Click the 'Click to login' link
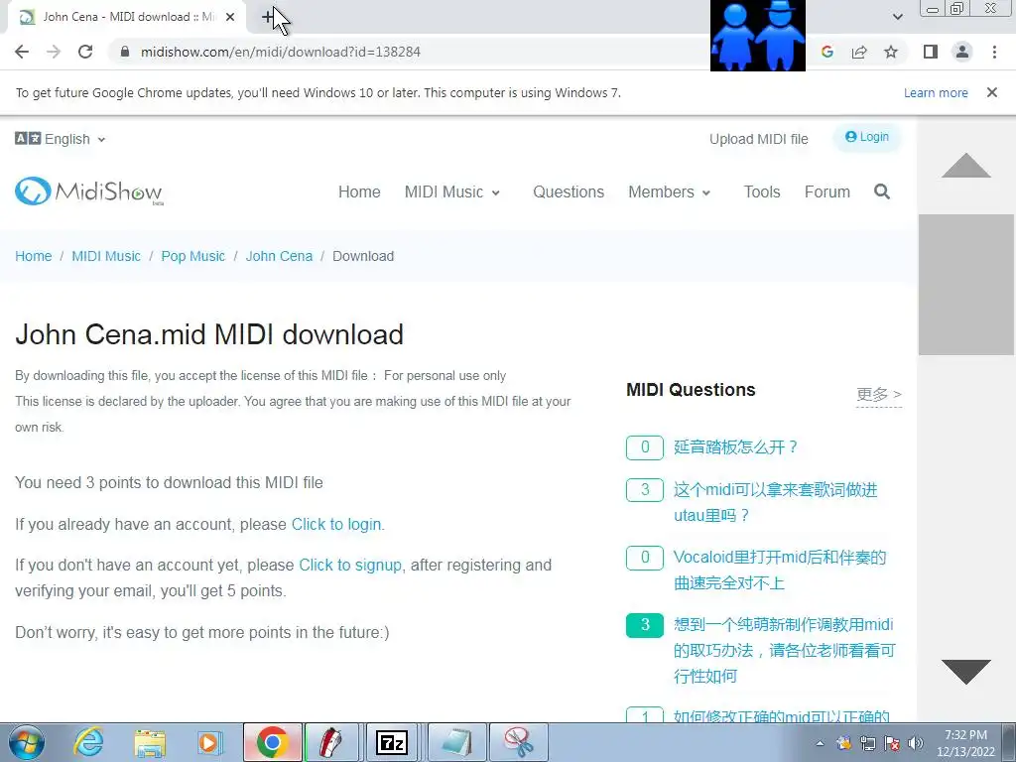Image resolution: width=1016 pixels, height=762 pixels. click(336, 524)
